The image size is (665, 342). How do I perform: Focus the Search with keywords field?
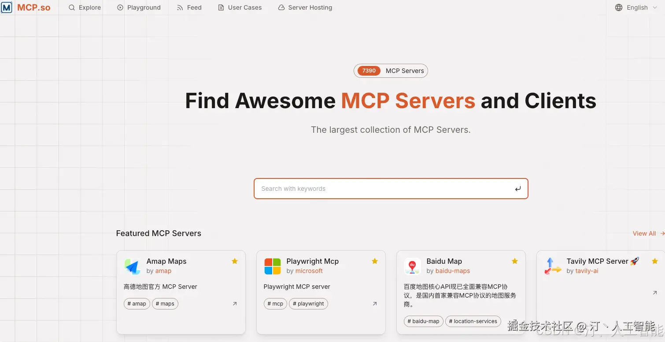pos(391,189)
